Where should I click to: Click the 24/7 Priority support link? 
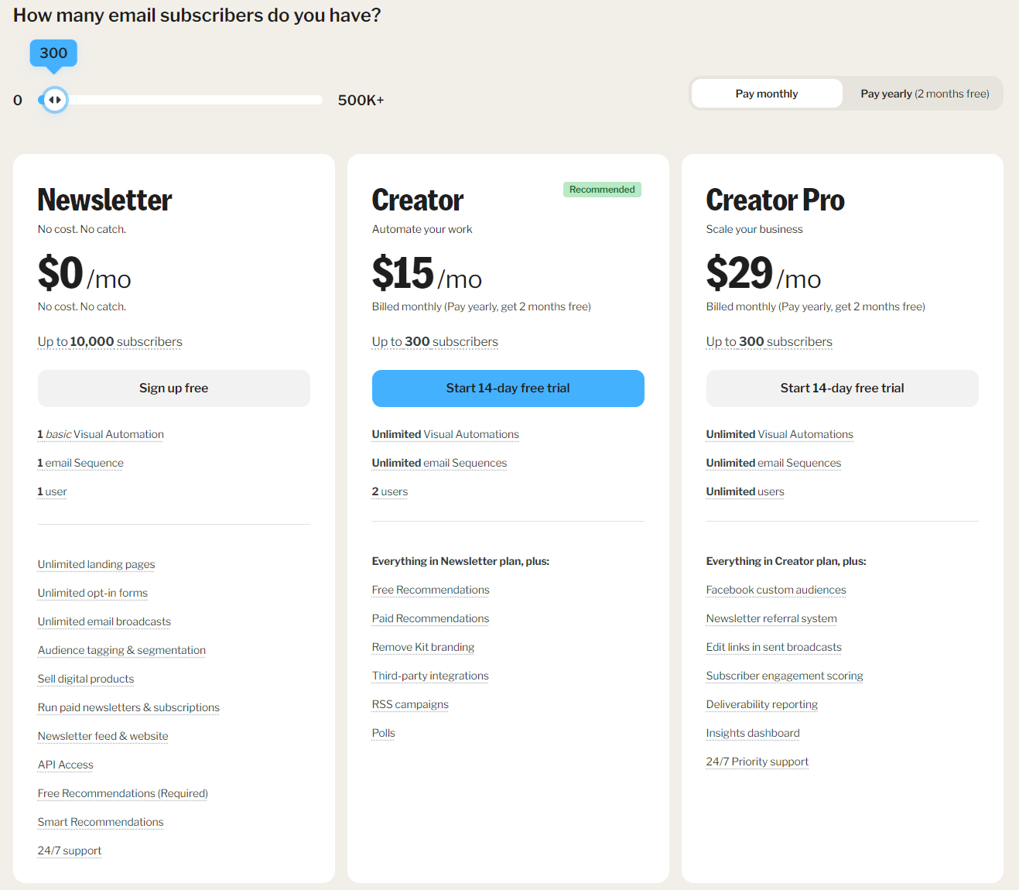[x=757, y=762]
